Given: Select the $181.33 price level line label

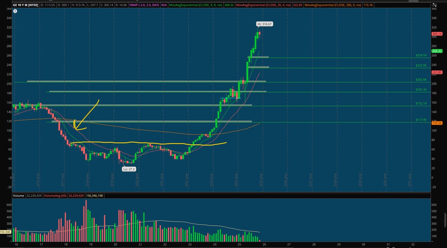Looking at the screenshot, I should point(421,90).
